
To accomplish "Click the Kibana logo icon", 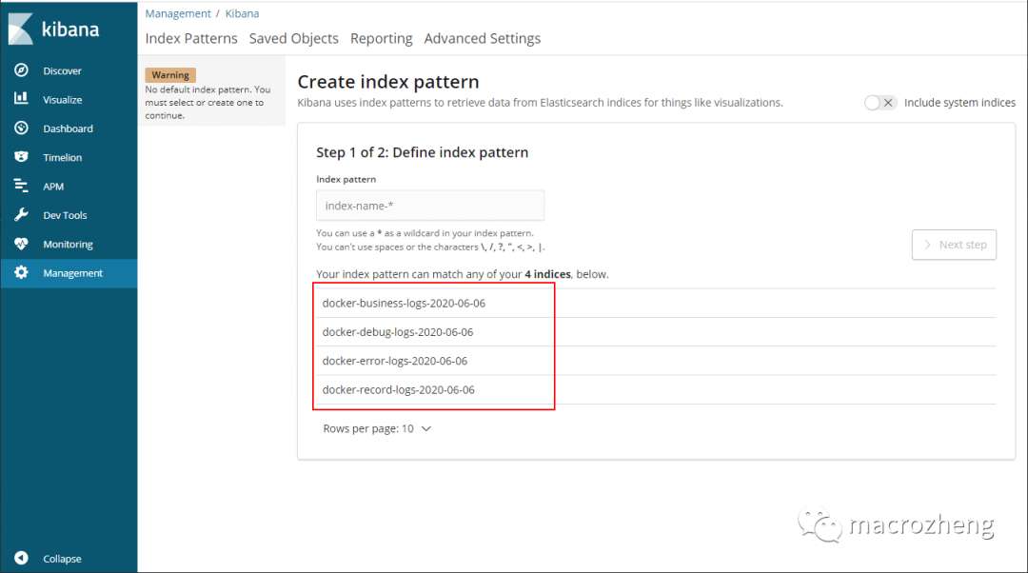I will coord(20,29).
